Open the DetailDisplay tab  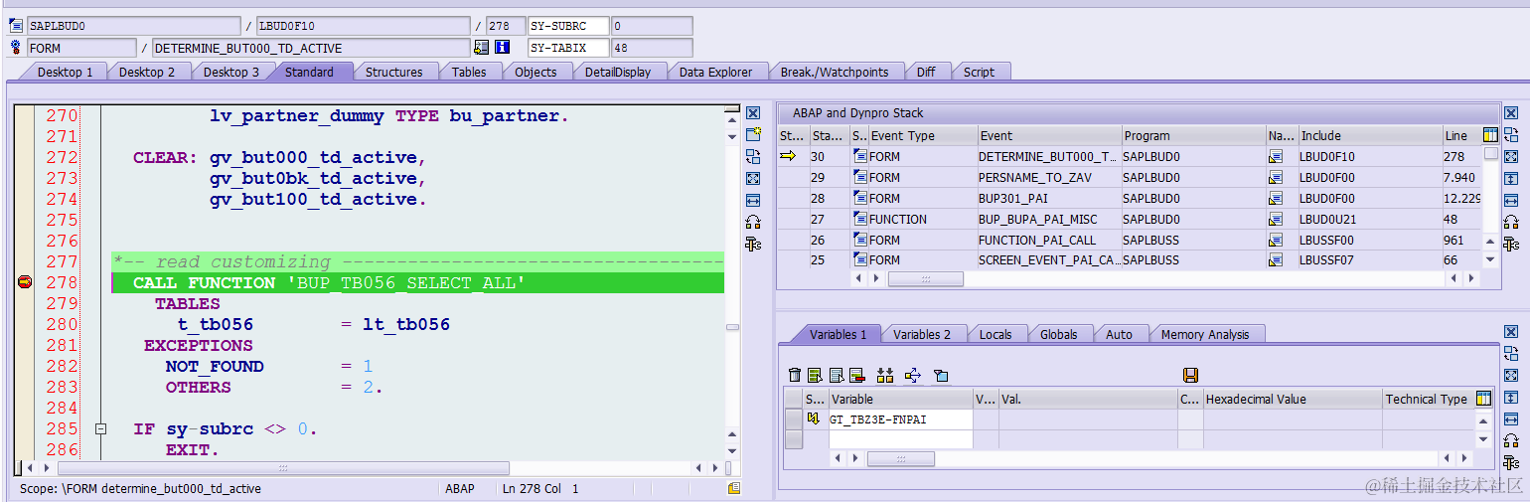pyautogui.click(x=617, y=72)
